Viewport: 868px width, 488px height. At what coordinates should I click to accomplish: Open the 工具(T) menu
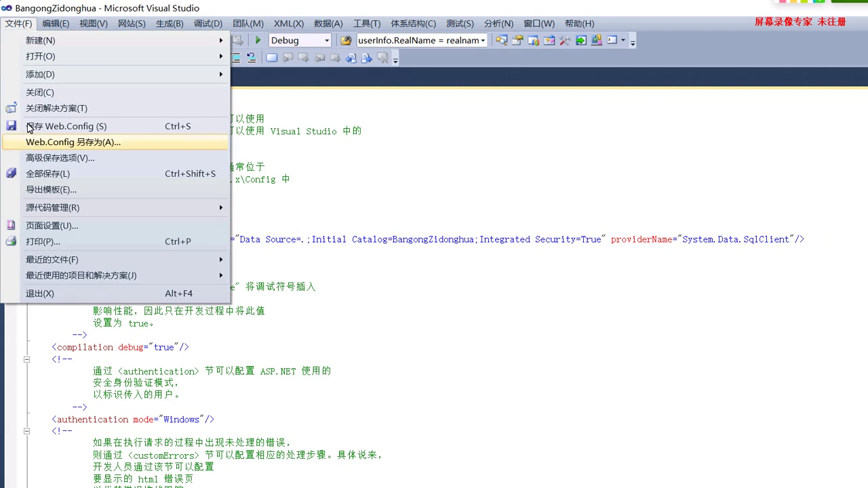click(x=367, y=23)
